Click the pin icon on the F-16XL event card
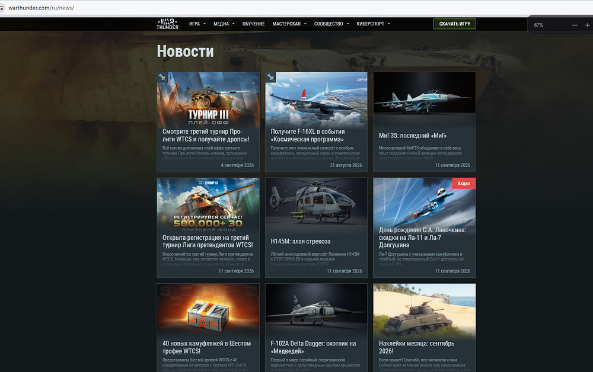Viewport: 593px width, 372px height. click(270, 78)
